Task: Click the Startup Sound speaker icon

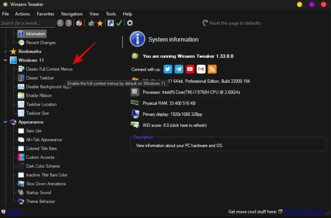Action: pos(21,192)
